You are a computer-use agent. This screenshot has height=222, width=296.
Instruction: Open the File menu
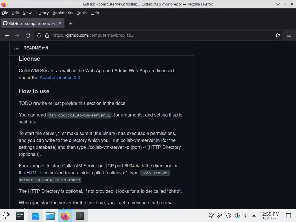click(x=5, y=13)
